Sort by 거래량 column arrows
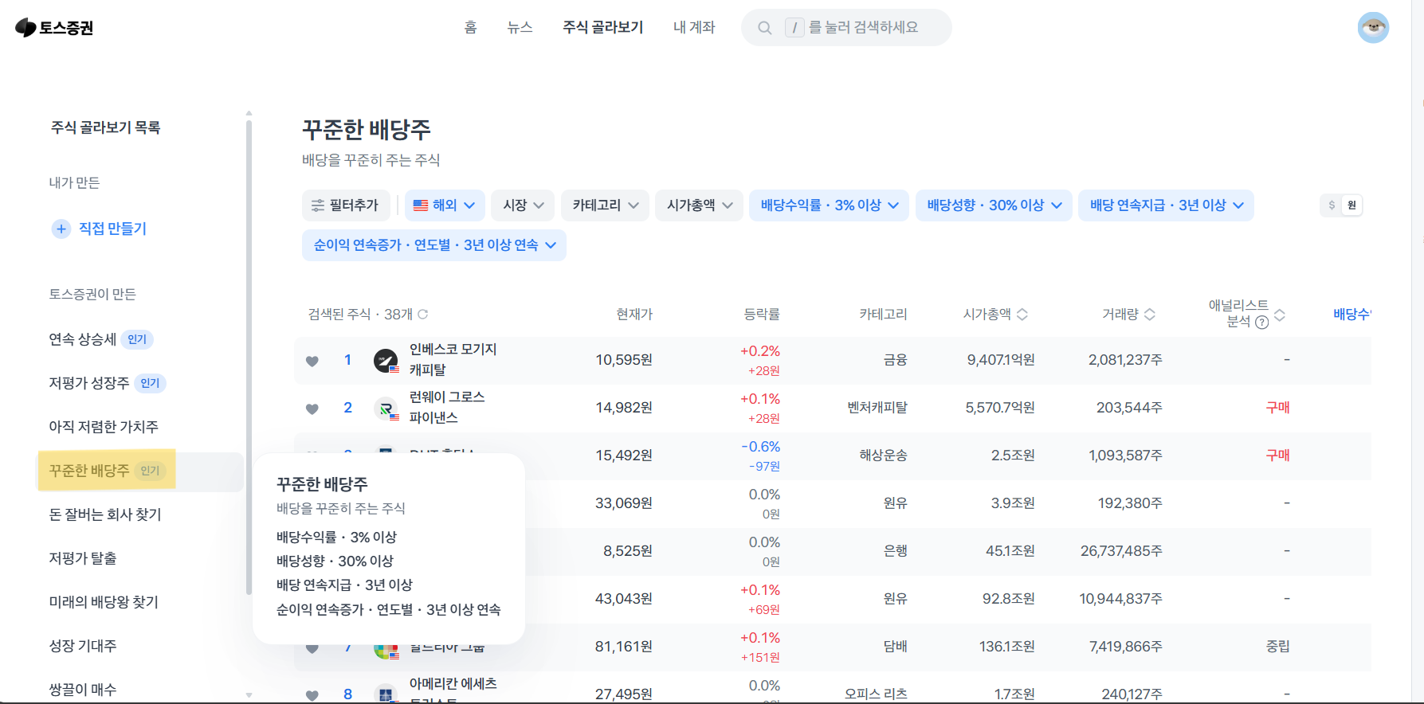 tap(1150, 315)
